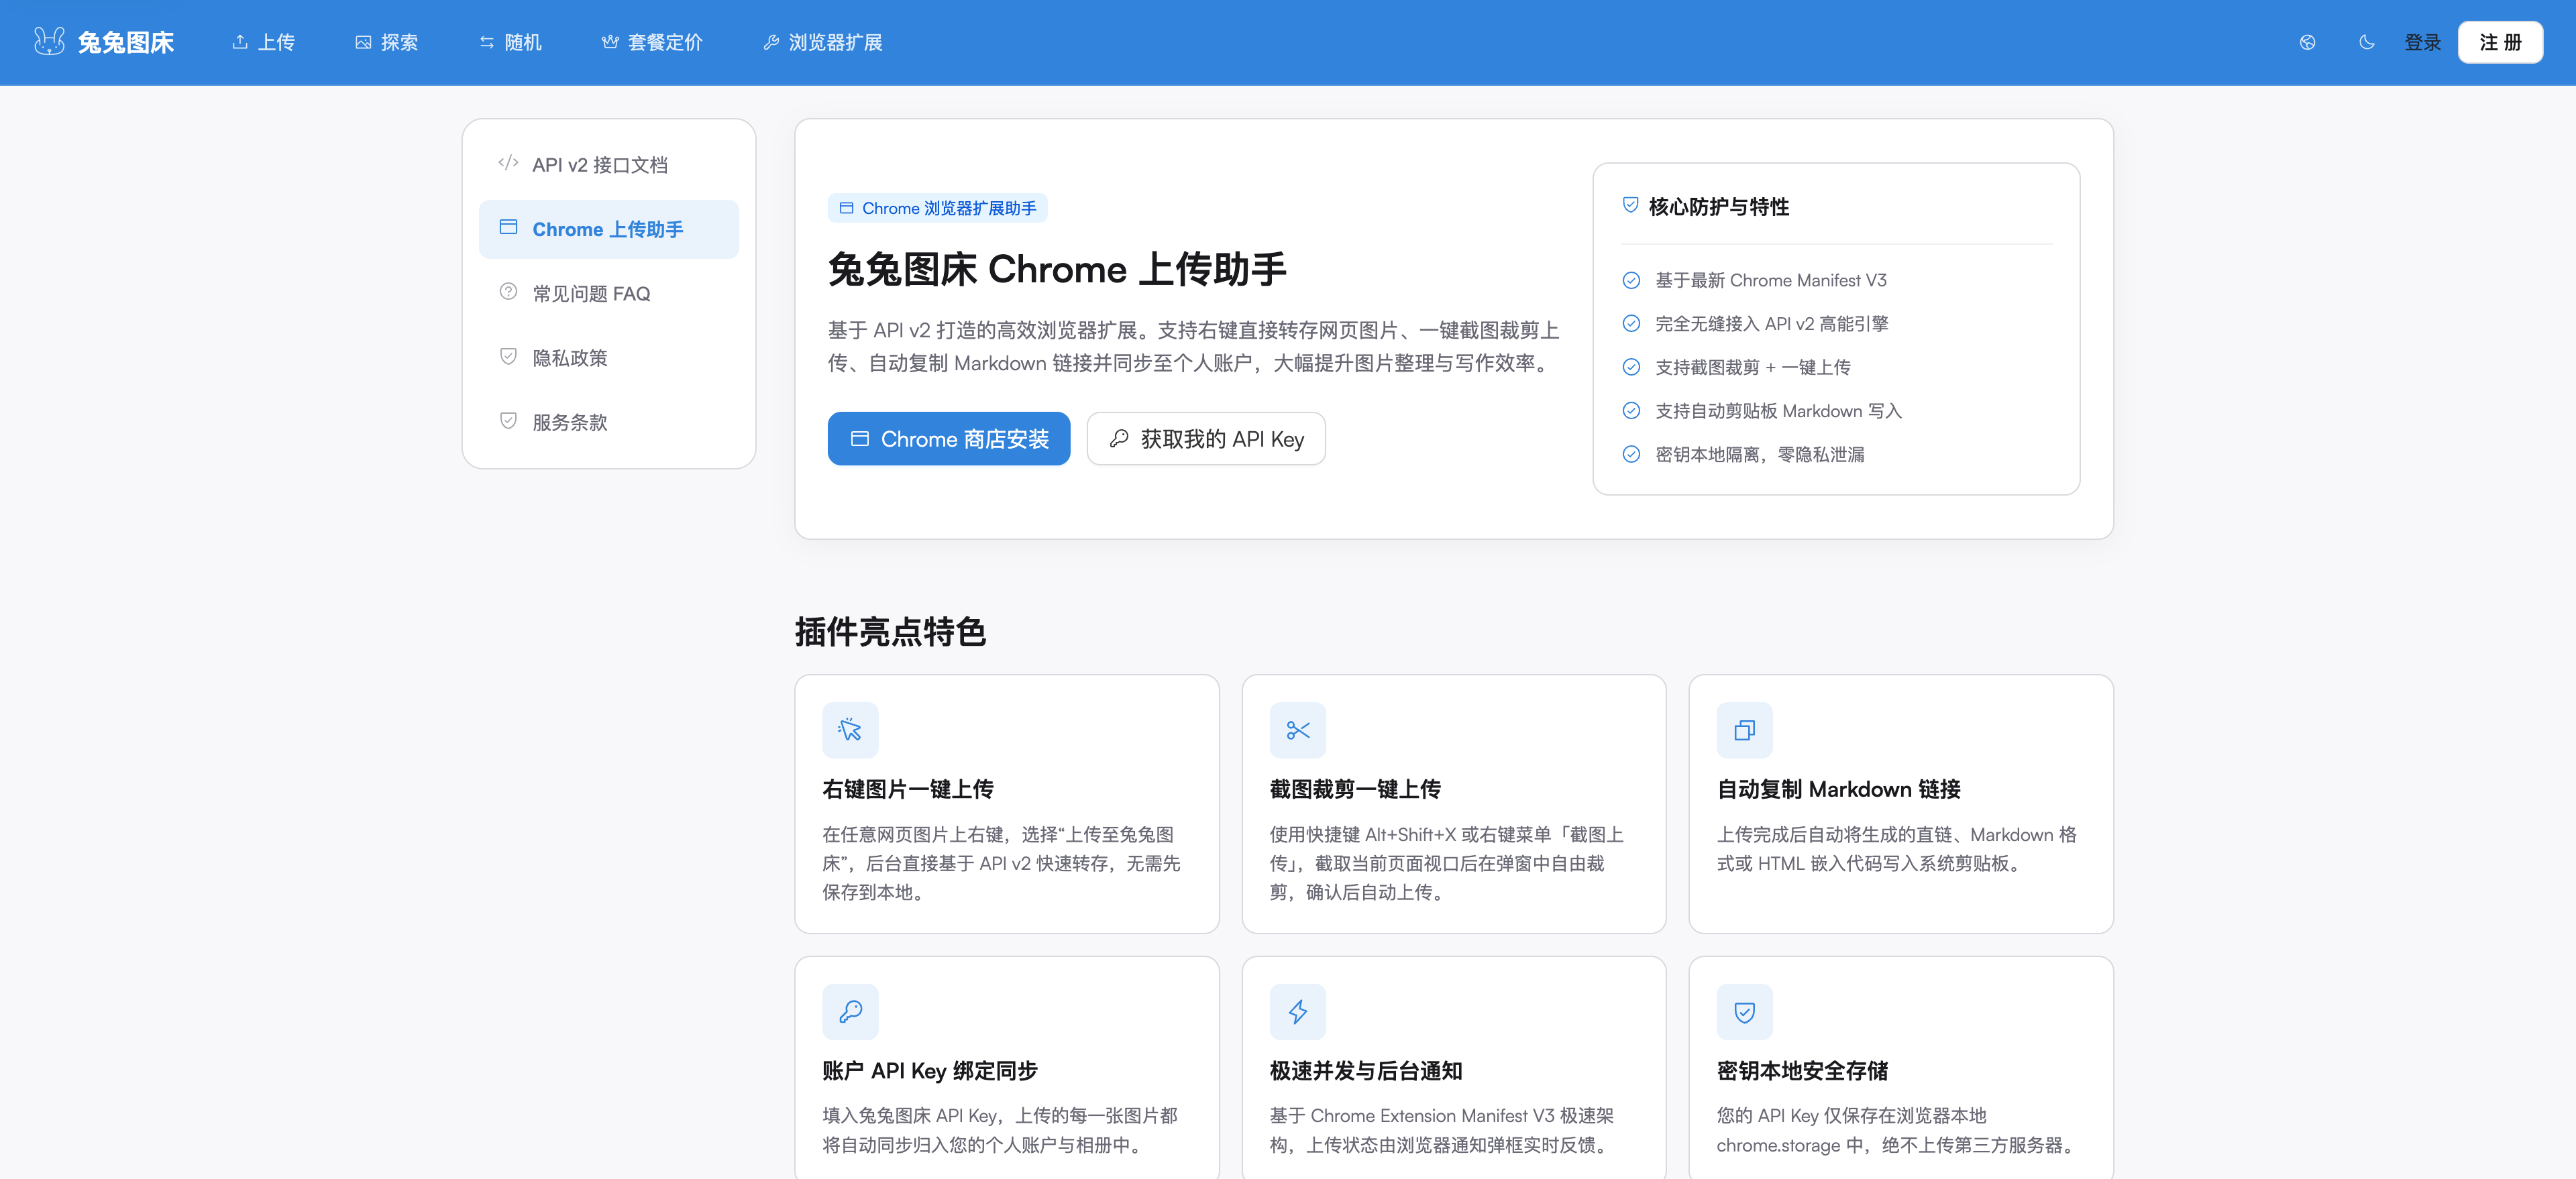This screenshot has height=1179, width=2576.
Task: Click the 注册 register button
Action: pyautogui.click(x=2500, y=42)
